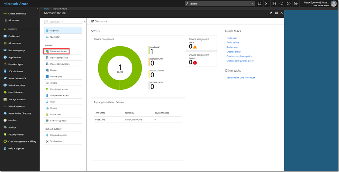Image resolution: width=339 pixels, height=172 pixels.
Task: Click the Security Center shield icon
Action: [x=5, y=135]
